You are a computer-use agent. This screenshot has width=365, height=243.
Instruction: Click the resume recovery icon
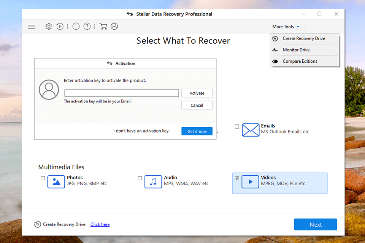60,27
